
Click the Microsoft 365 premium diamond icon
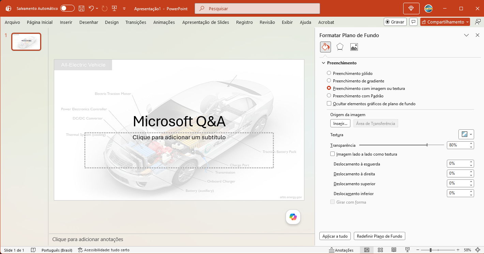(x=411, y=9)
